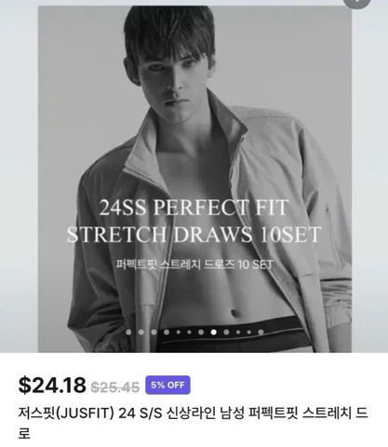Image resolution: width=388 pixels, height=447 pixels.
Task: Click the crossed-out $25.45 original price
Action: (x=115, y=387)
